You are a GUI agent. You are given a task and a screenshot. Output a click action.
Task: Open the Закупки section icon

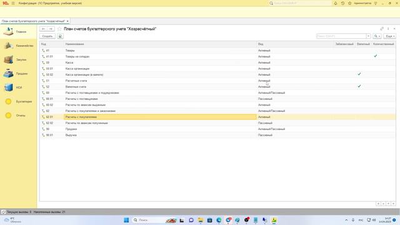(x=8, y=60)
